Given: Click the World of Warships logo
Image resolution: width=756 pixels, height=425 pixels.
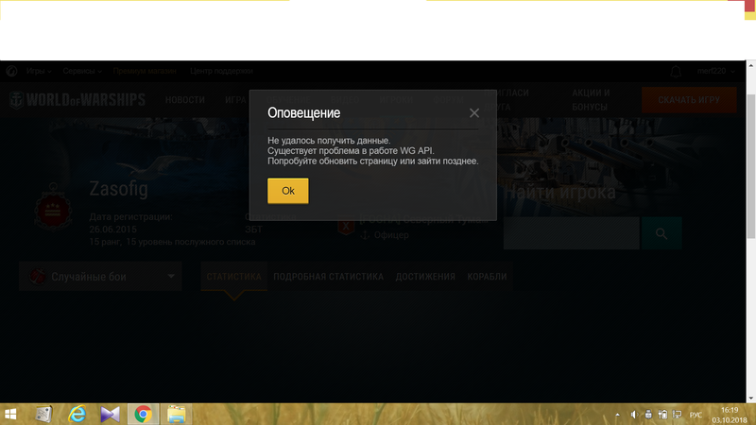Looking at the screenshot, I should pyautogui.click(x=77, y=100).
